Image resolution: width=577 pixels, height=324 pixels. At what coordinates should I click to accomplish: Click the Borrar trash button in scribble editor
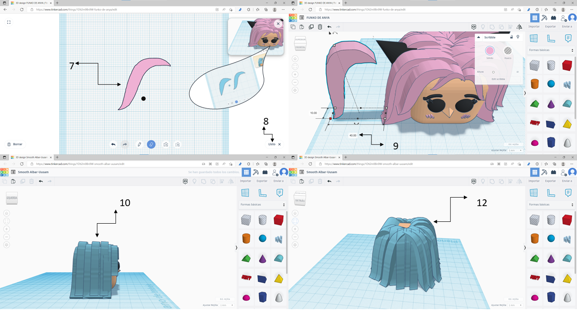click(15, 144)
